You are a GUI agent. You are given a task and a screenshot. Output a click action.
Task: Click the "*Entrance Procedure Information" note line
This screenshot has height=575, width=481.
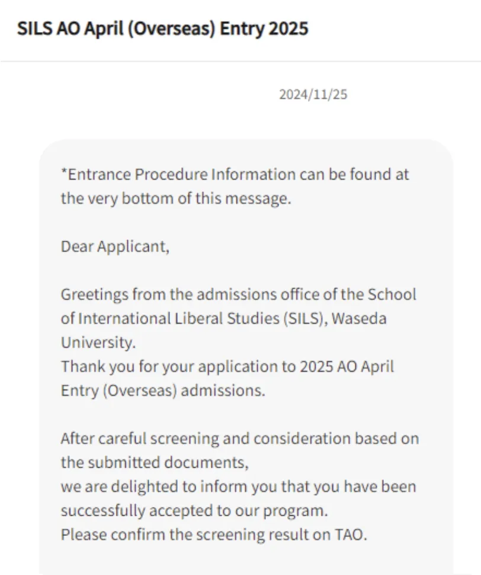[235, 175]
